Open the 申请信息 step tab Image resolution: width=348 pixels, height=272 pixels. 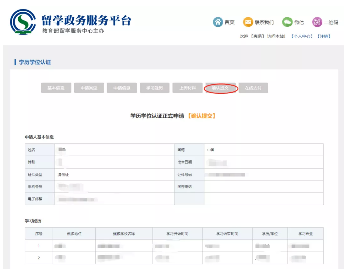click(122, 88)
